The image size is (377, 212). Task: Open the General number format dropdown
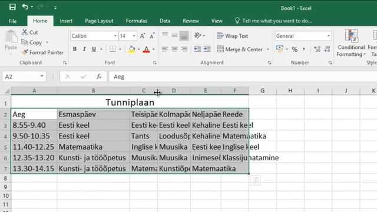coord(328,36)
